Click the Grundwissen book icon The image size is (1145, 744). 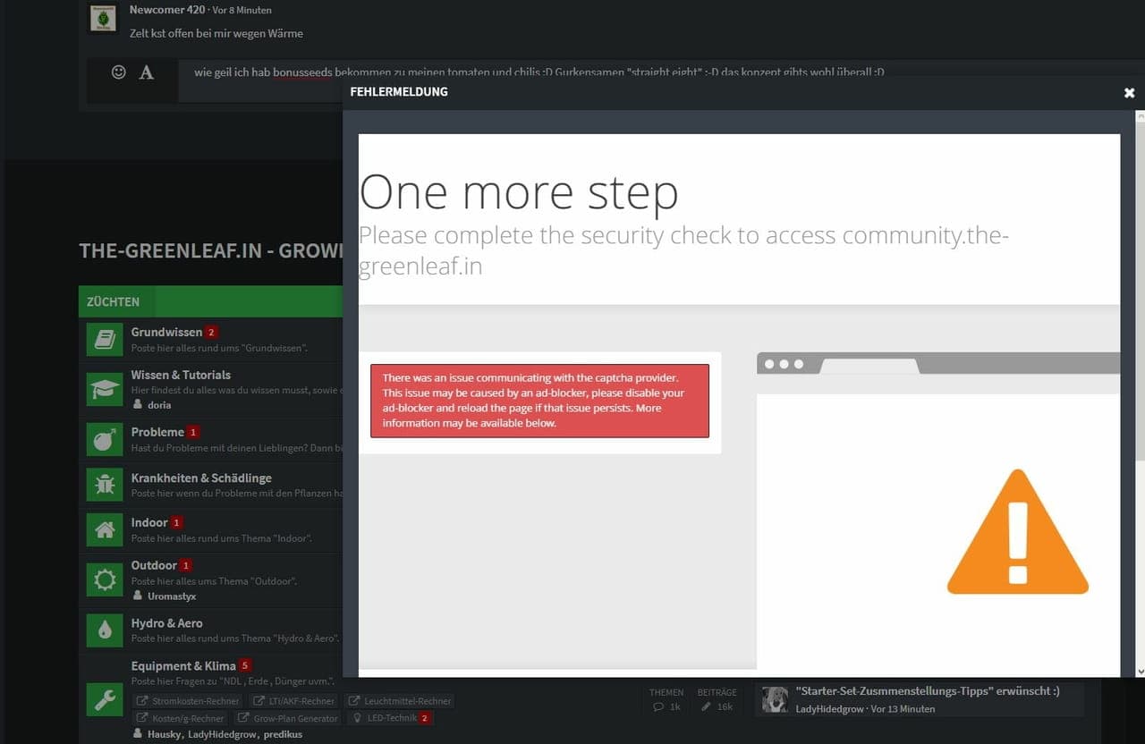[105, 340]
